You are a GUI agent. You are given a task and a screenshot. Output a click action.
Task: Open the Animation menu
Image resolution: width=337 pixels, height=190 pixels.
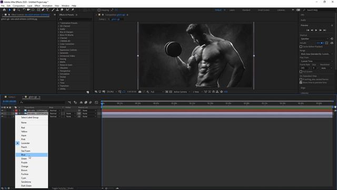[47, 6]
